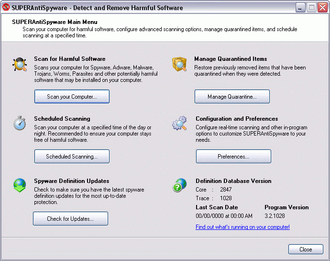
Task: Check for Updates now
Action: click(x=70, y=219)
